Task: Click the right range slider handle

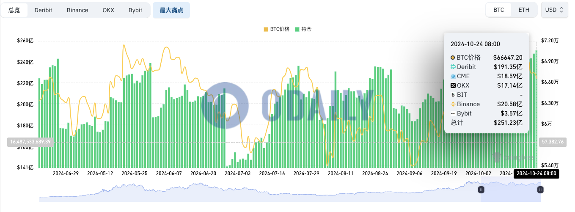Action: [540, 190]
